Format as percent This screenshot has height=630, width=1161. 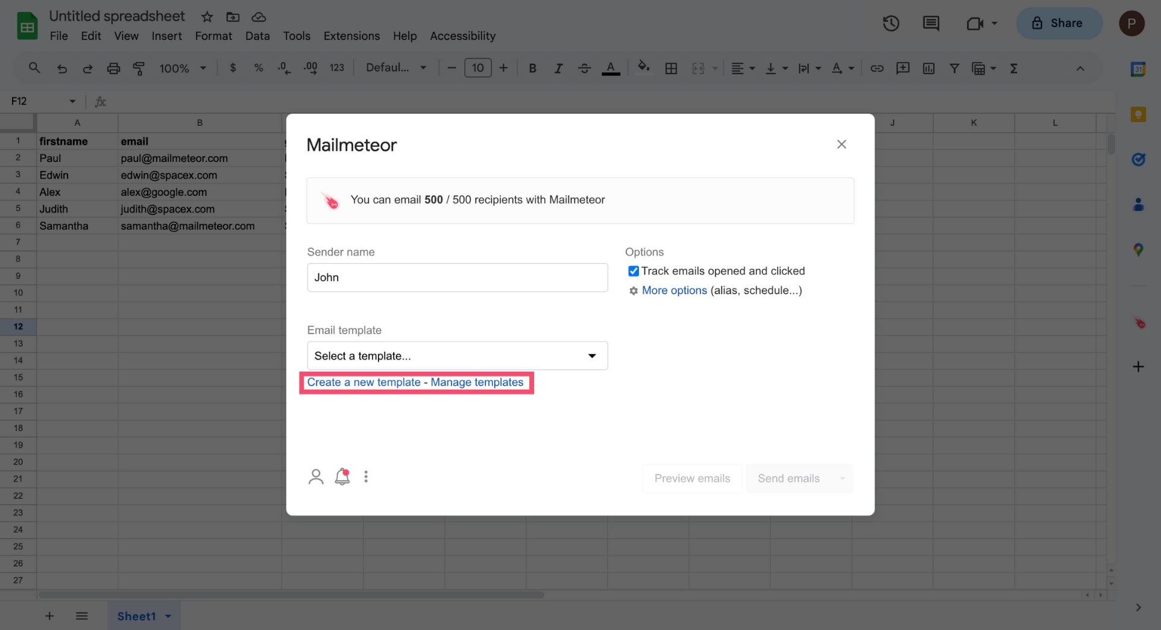(x=259, y=68)
